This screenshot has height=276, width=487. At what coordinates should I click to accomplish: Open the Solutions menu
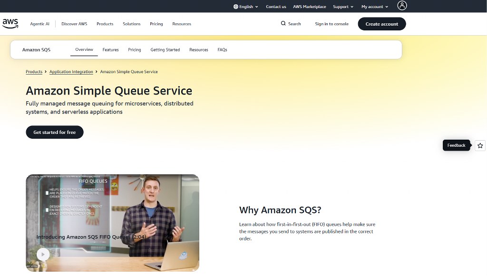click(132, 24)
